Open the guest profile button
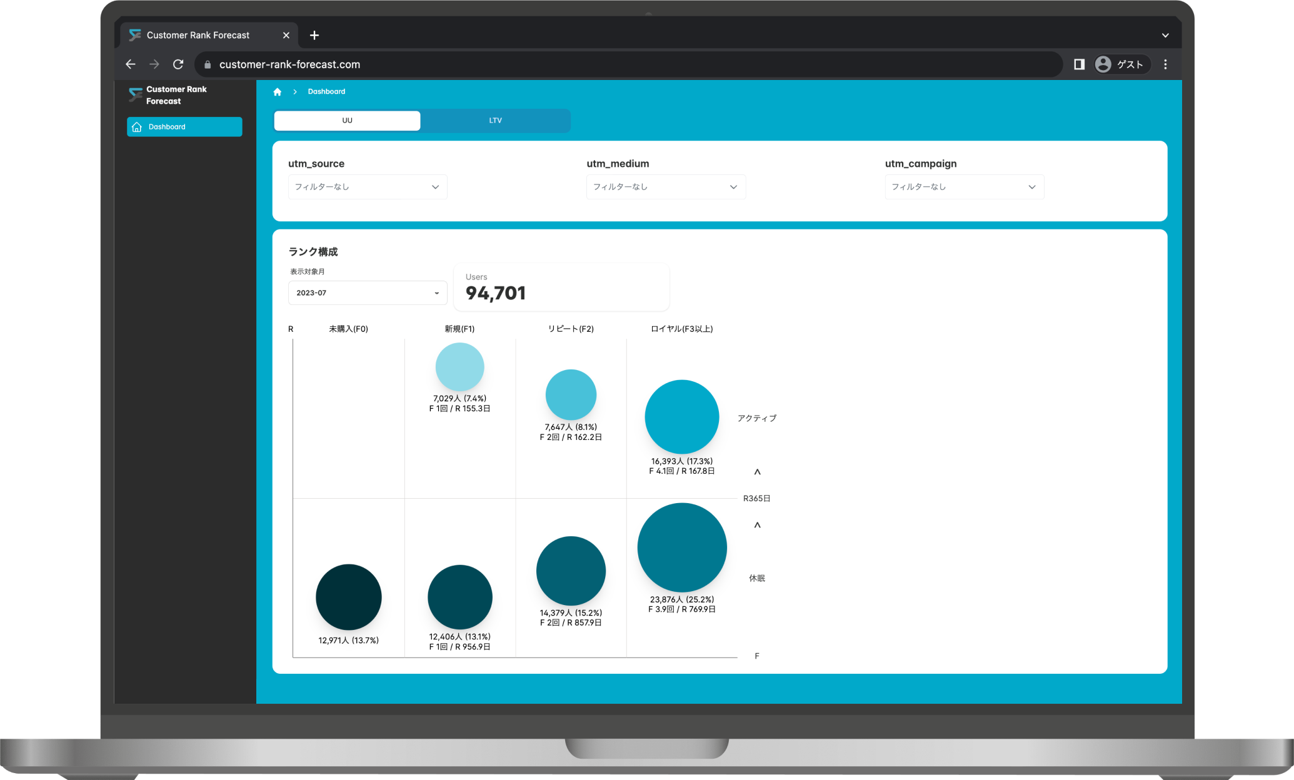 1122,64
